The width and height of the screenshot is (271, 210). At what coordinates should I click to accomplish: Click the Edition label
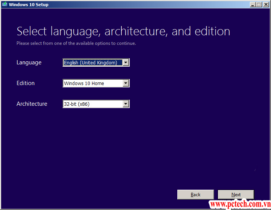(25, 83)
